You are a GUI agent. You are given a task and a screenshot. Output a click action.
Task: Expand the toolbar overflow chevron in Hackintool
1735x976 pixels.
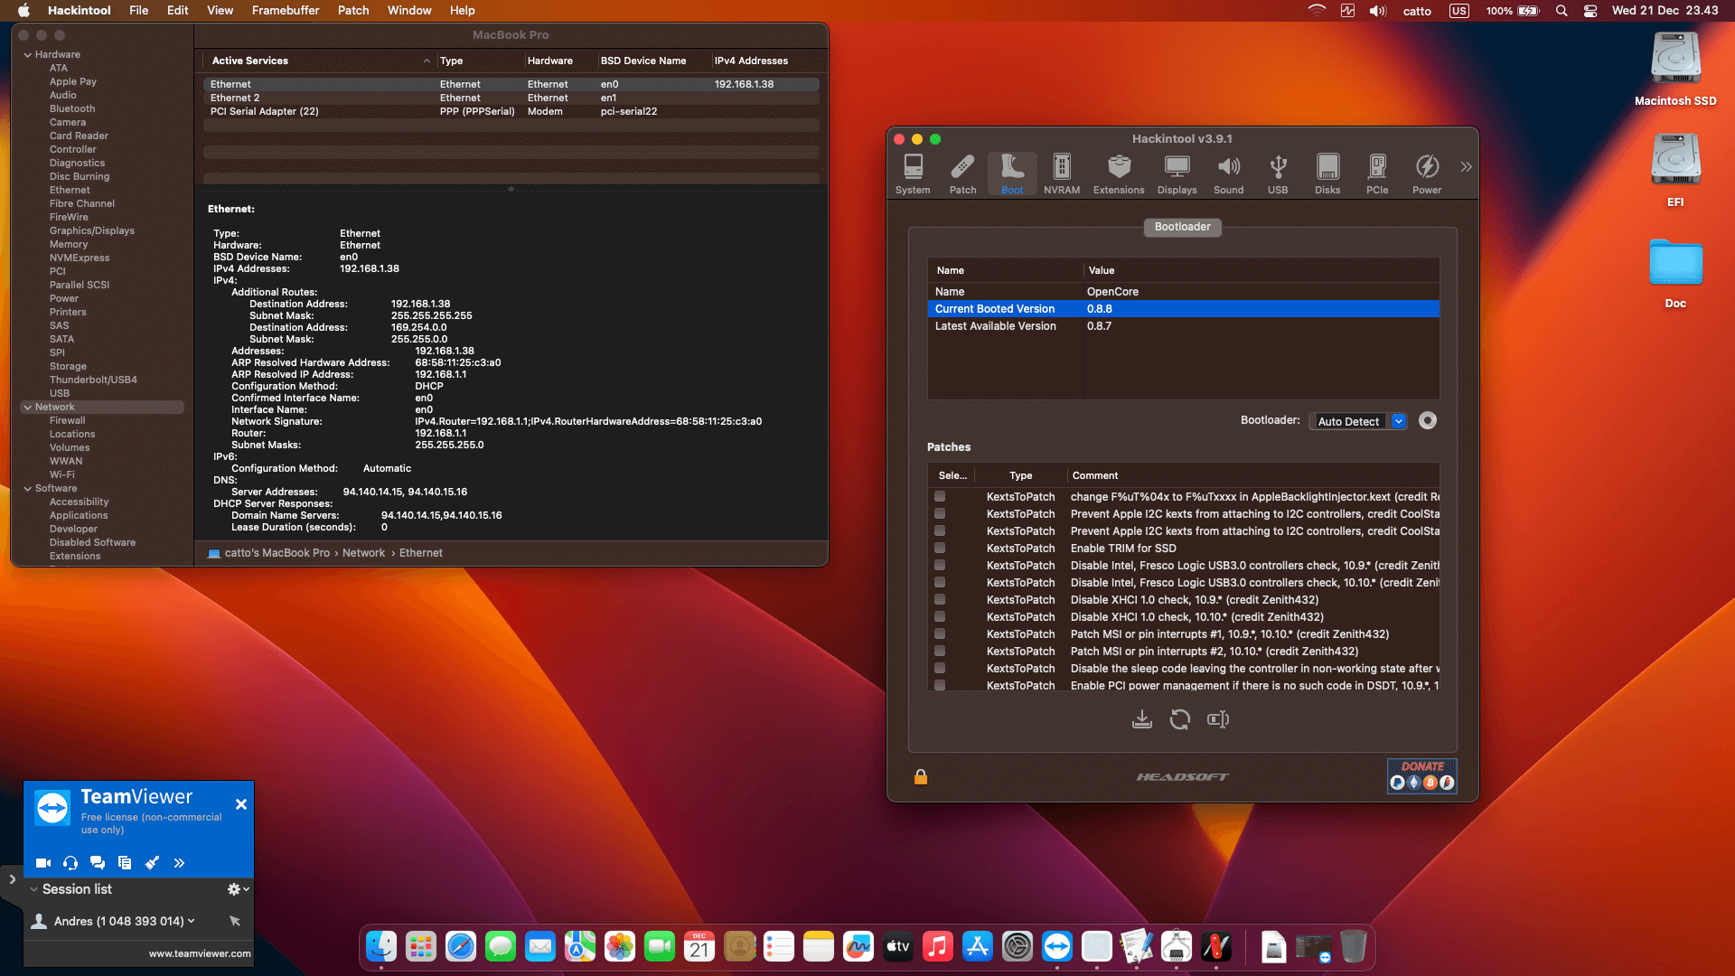[1466, 166]
